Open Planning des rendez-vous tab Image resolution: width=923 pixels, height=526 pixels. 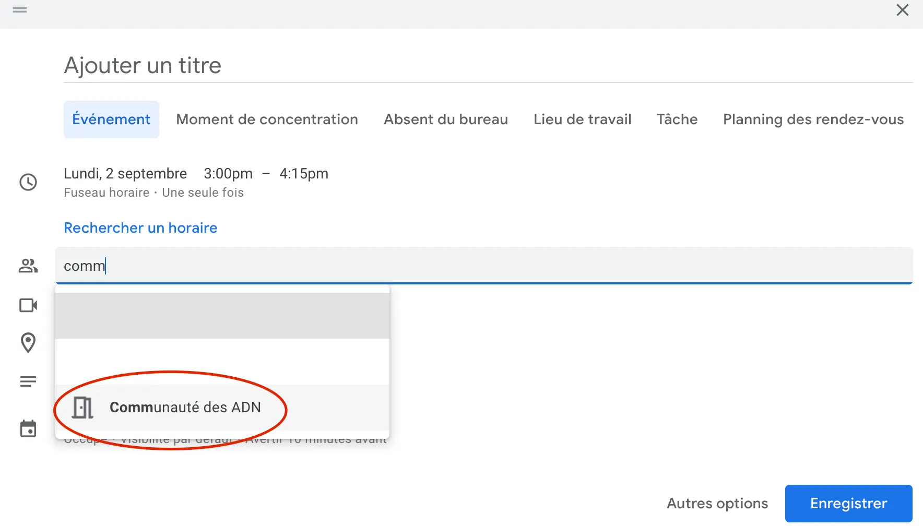coord(813,119)
